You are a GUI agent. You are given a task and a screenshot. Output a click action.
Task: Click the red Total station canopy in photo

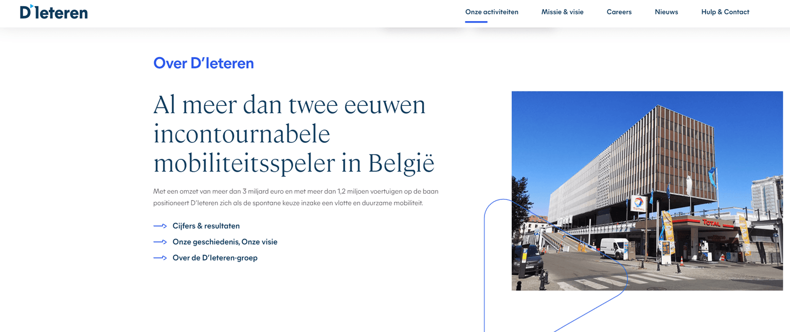pyautogui.click(x=710, y=223)
